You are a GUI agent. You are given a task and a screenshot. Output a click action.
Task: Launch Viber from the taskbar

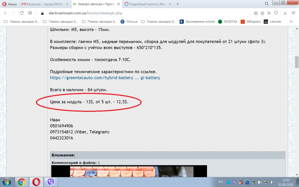pyautogui.click(x=51, y=182)
